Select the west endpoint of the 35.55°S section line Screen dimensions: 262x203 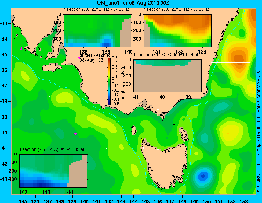click(x=212, y=62)
